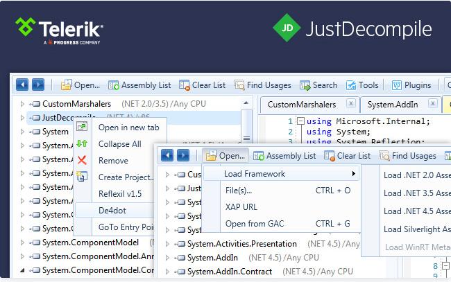Open the Load Framework submenu
The height and width of the screenshot is (282, 451).
pyautogui.click(x=281, y=174)
